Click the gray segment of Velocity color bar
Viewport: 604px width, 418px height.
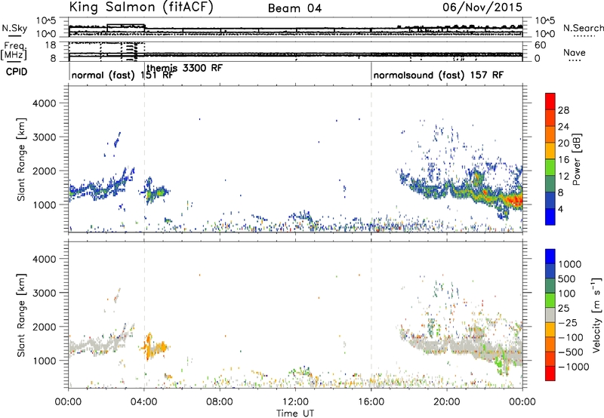[550, 315]
